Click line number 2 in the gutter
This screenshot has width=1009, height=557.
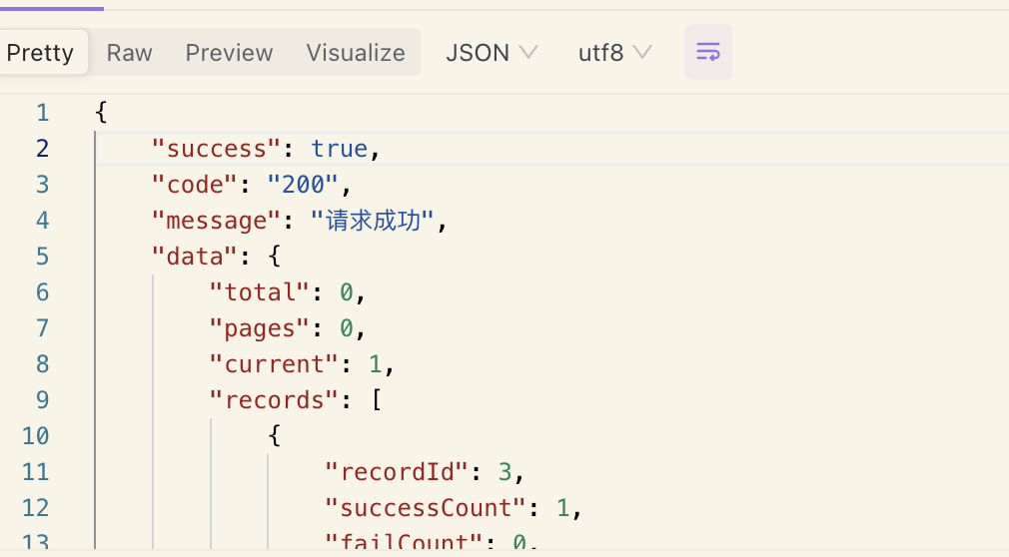[x=41, y=149]
